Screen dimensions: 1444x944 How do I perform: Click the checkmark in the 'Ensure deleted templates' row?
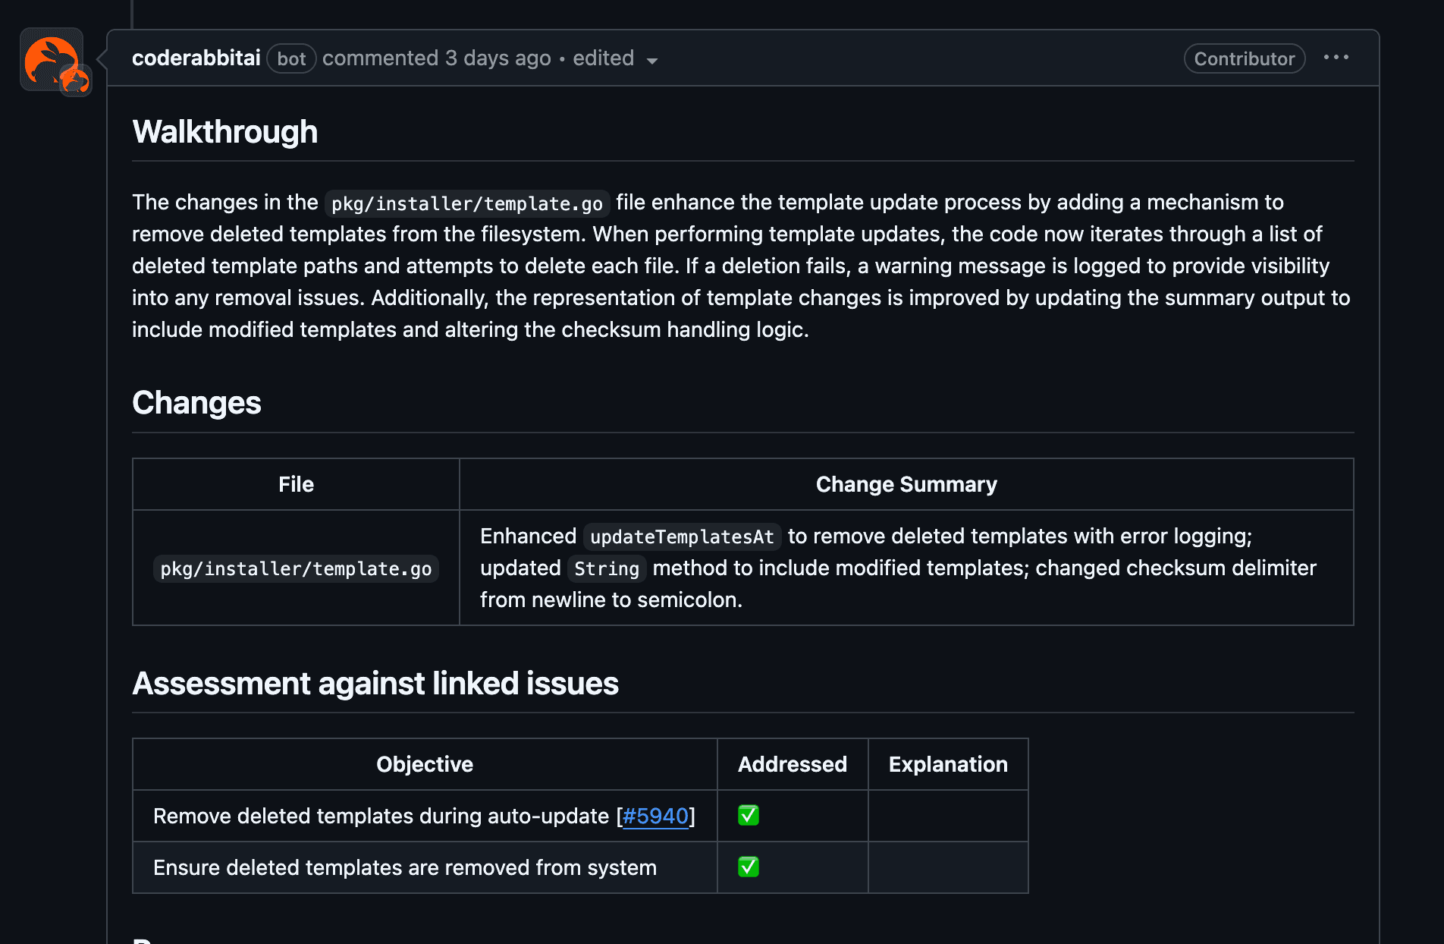[x=748, y=867]
